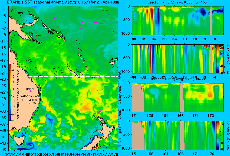Screen dimensions: 230x156
Task: Click the '-33' latitude tick label on the map
Action: click(3, 111)
